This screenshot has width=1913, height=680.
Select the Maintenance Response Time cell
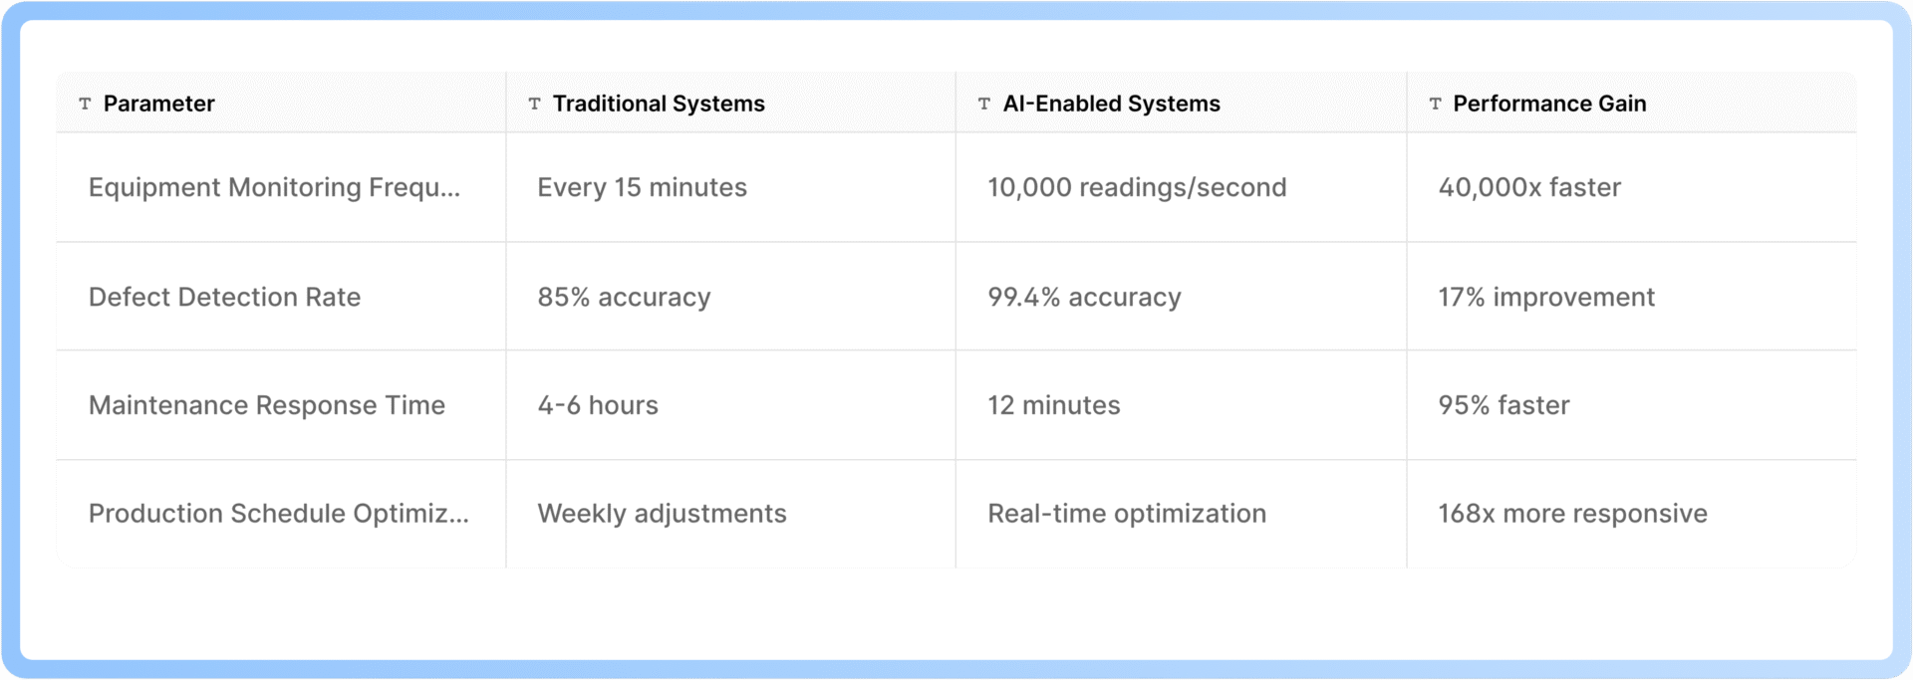(266, 405)
